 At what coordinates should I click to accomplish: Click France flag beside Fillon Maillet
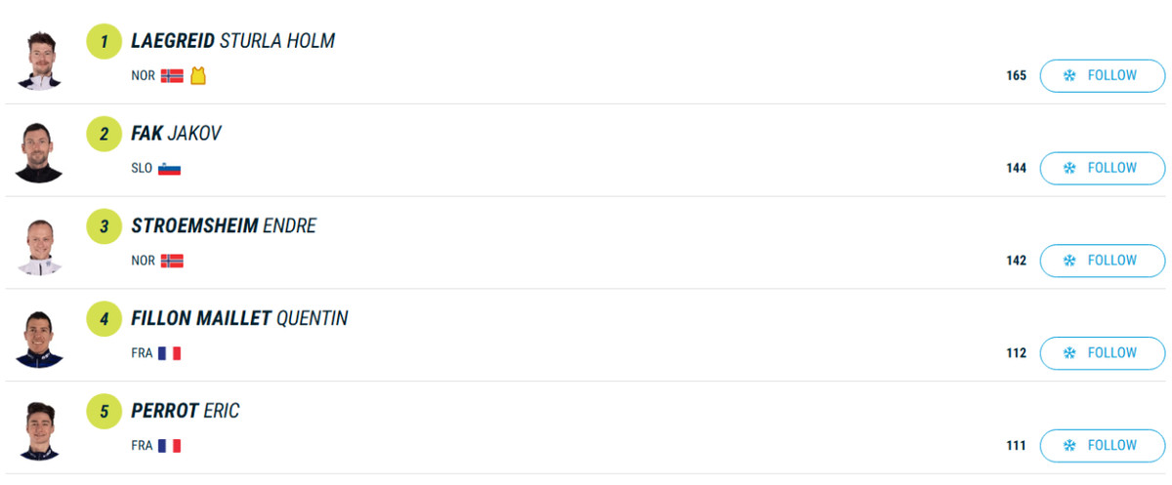(170, 353)
